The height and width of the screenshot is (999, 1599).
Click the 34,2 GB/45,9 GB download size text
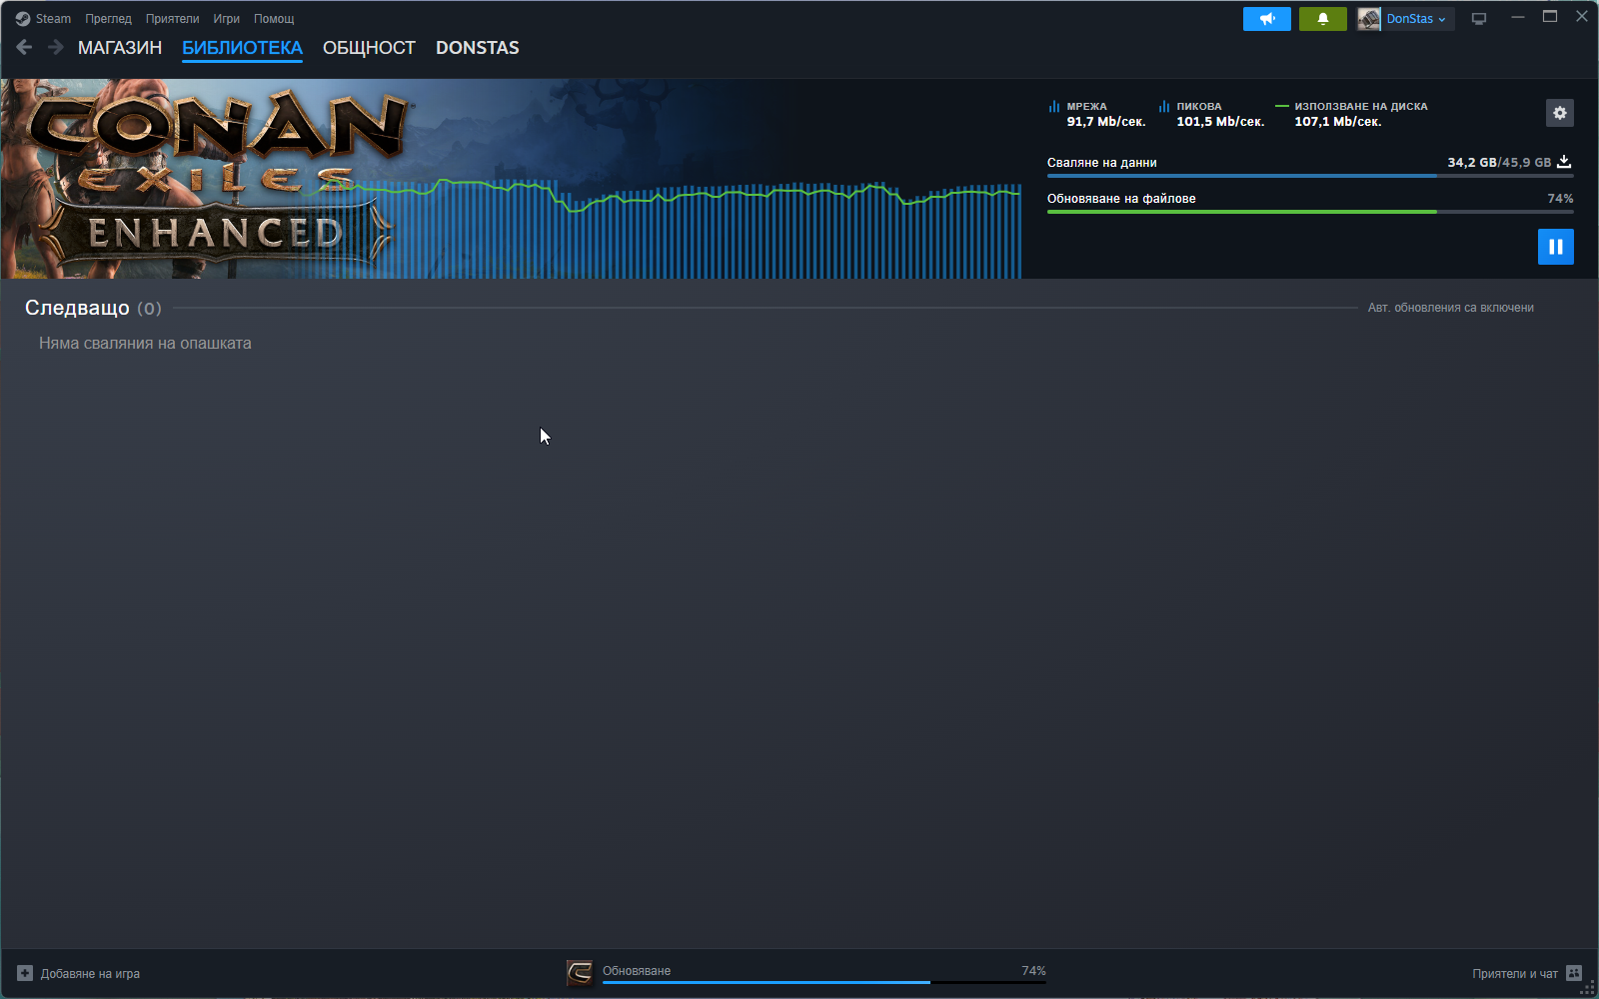pos(1499,162)
